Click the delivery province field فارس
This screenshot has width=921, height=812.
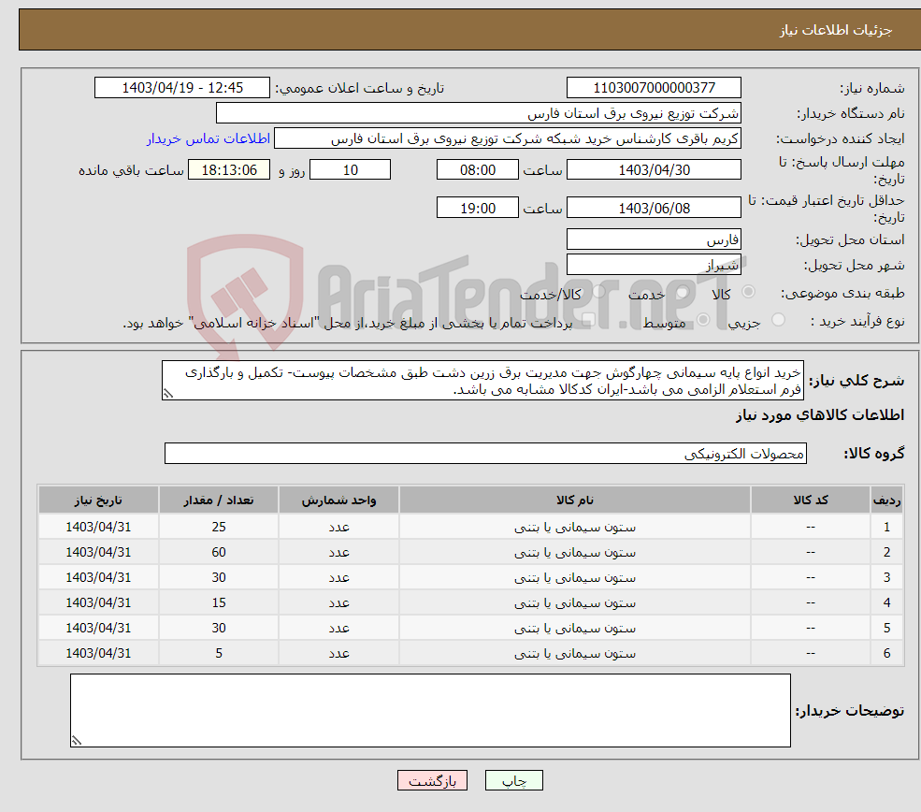click(x=654, y=239)
